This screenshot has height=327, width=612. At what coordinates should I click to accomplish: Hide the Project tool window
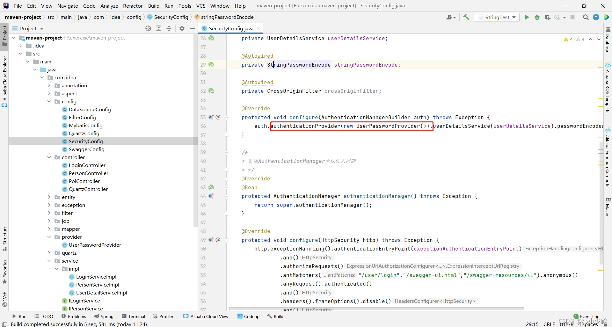click(193, 28)
